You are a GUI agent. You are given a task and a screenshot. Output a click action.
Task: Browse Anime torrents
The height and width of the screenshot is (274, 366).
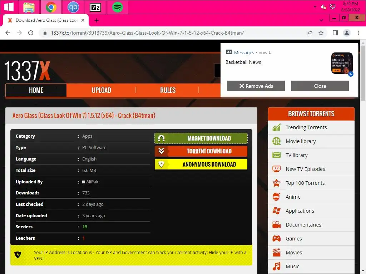293,197
